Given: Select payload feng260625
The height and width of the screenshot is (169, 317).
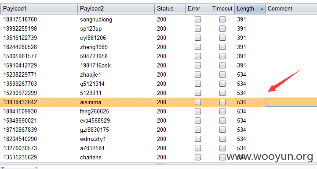Looking at the screenshot, I should tap(95, 112).
